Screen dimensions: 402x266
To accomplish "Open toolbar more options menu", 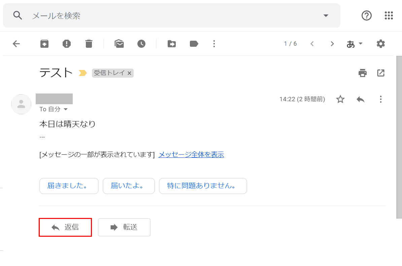I will [x=214, y=44].
